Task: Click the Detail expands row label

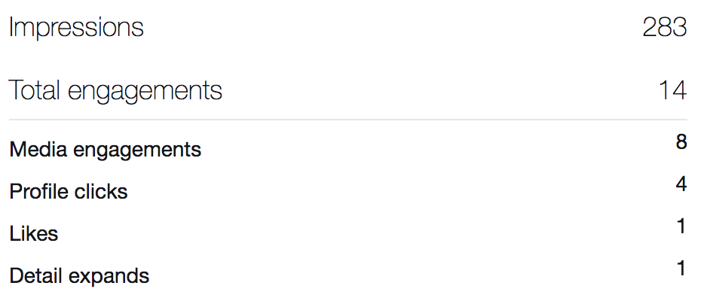Action: (x=79, y=276)
